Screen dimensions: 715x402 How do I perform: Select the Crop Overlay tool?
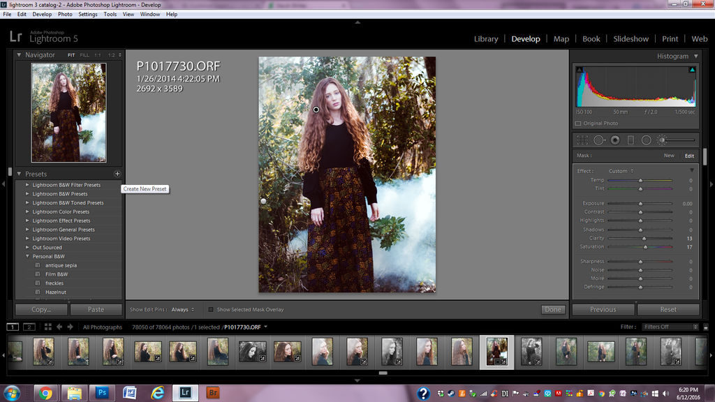582,140
